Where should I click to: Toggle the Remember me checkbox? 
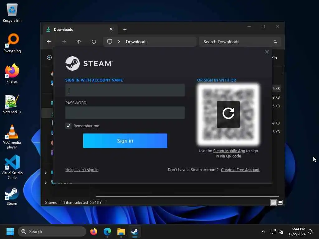68,126
